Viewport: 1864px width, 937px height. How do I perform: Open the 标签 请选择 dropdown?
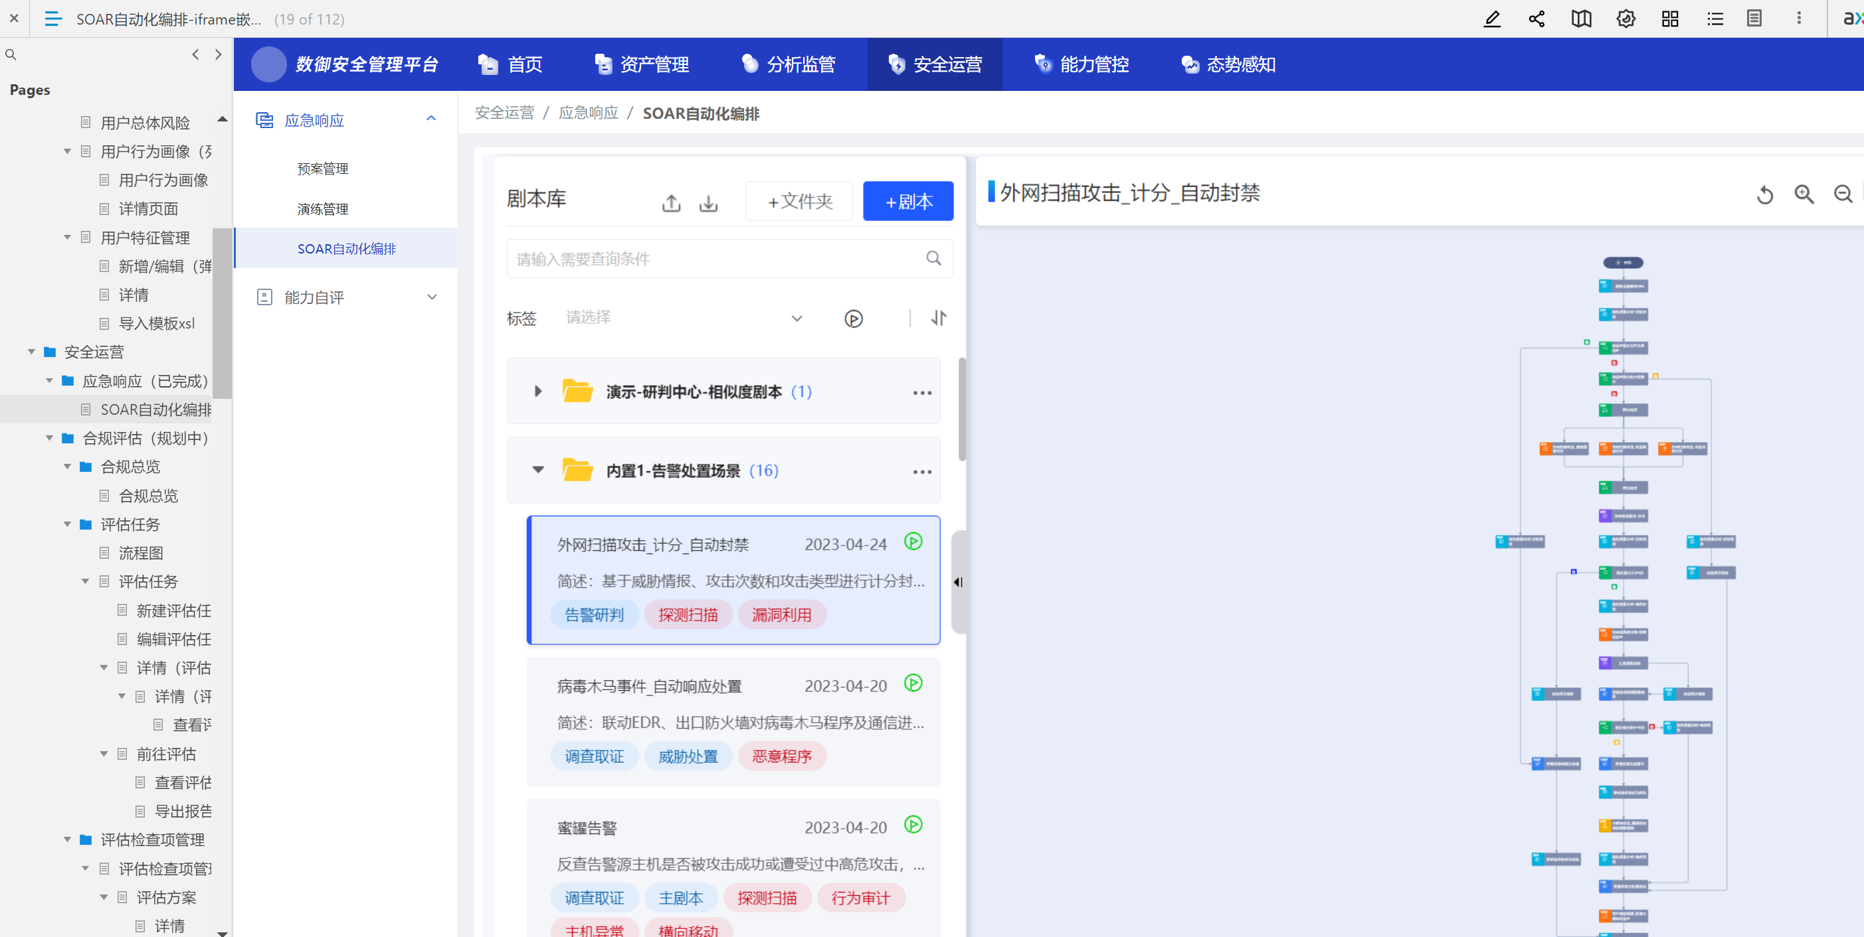click(x=684, y=318)
